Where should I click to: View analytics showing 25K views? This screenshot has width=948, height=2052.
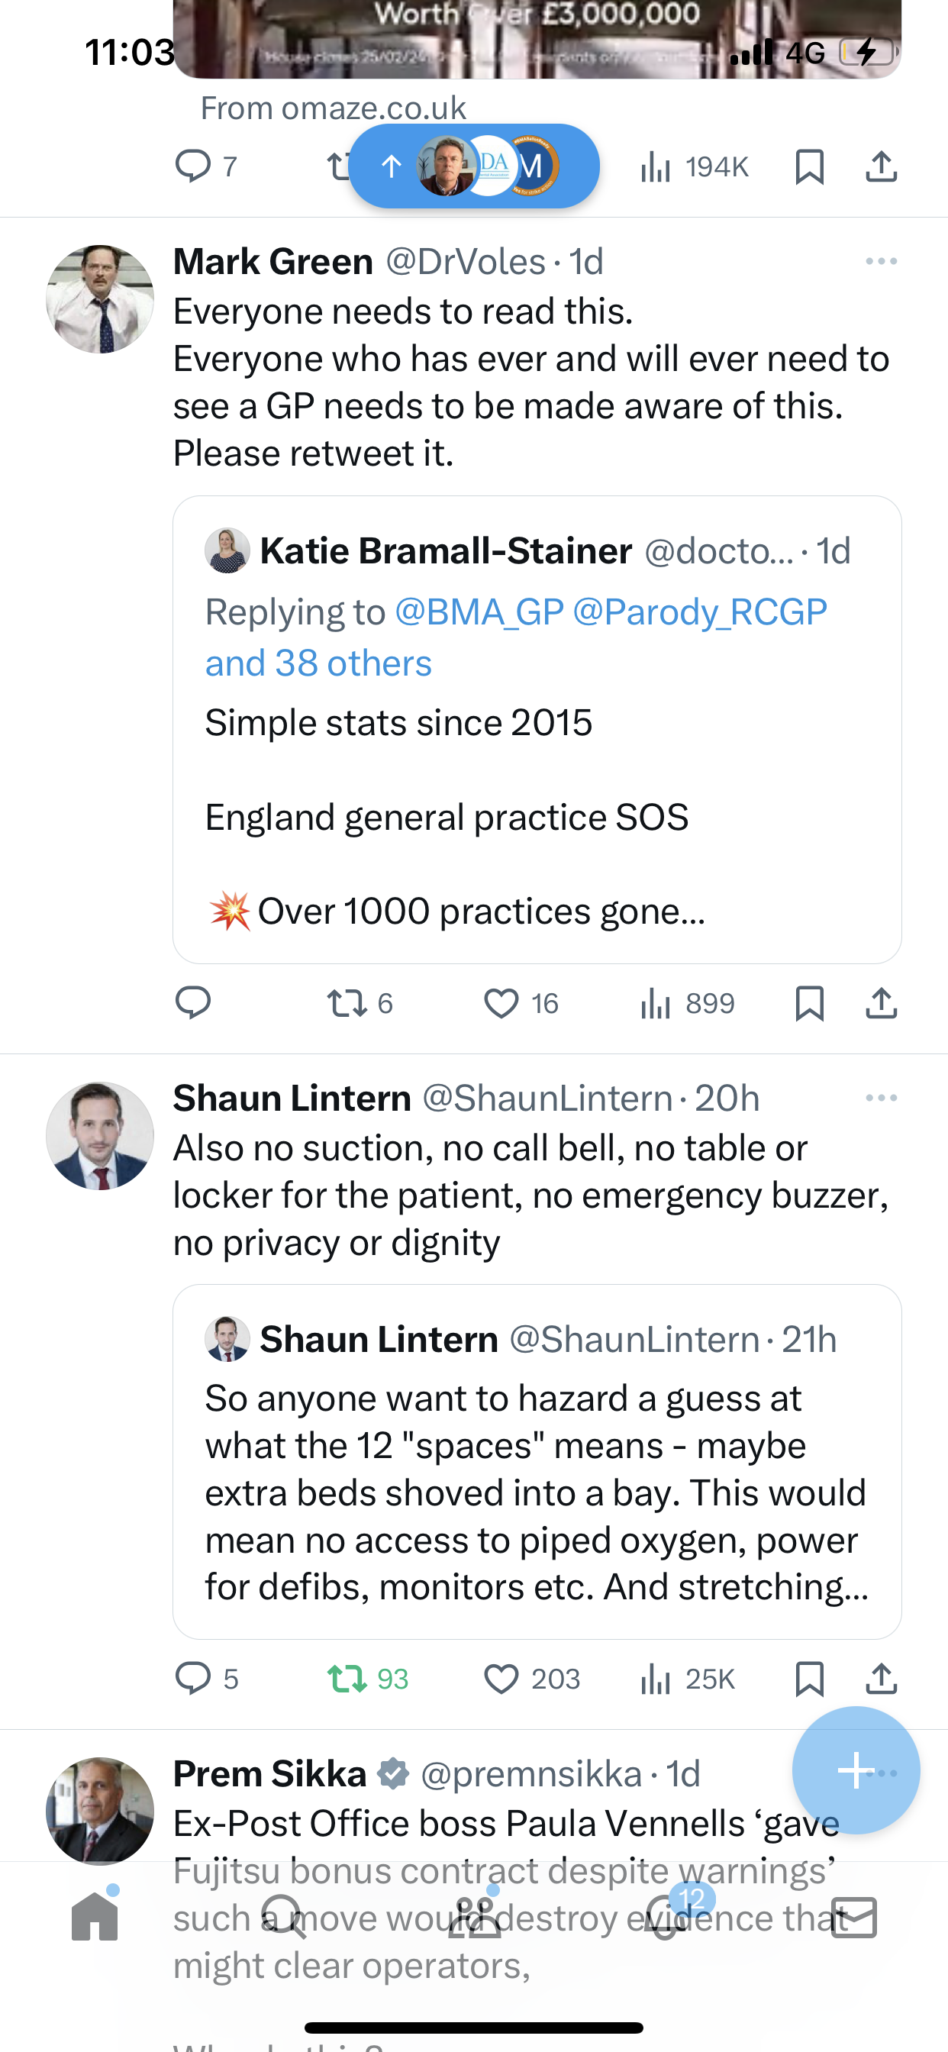pos(687,1679)
